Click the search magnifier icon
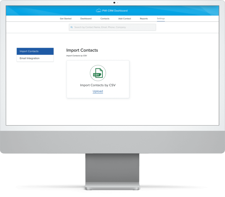Image resolution: width=225 pixels, height=197 pixels. (x=72, y=27)
